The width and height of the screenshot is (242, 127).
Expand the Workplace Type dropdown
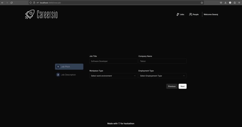point(113,76)
